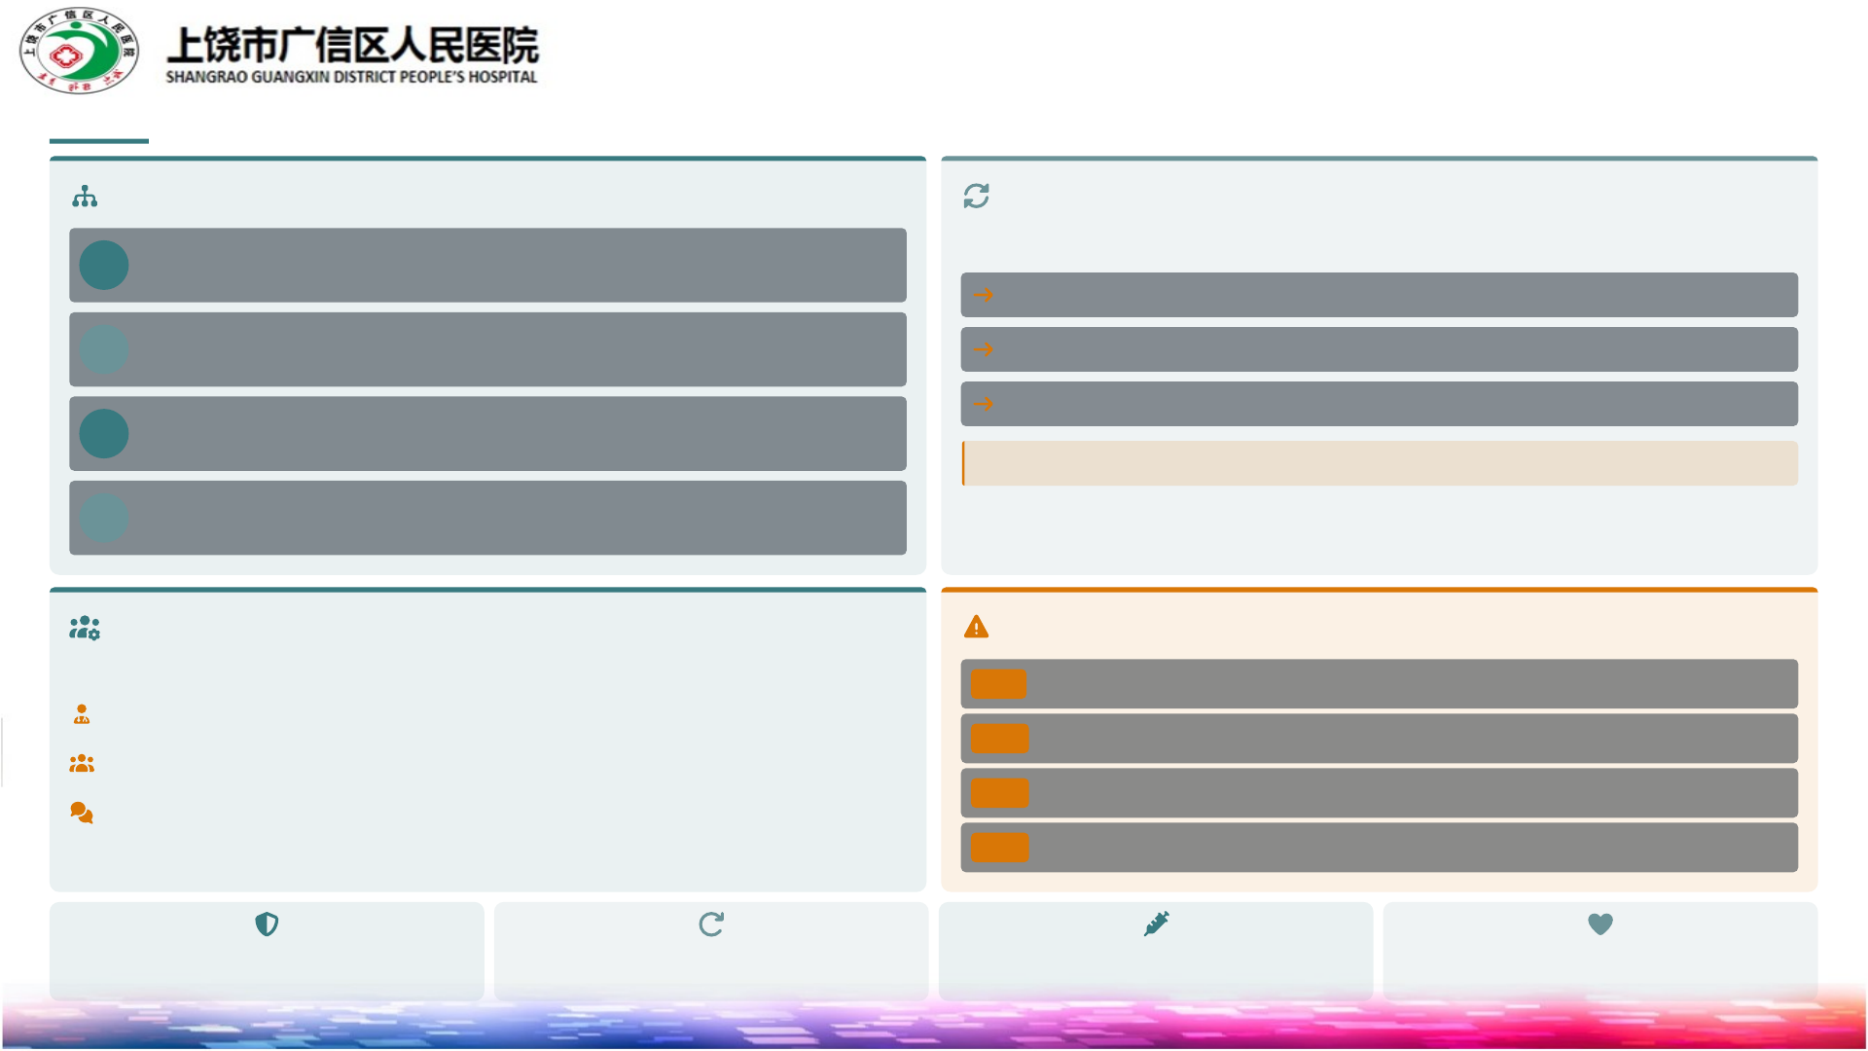Click the orange chat bubbles icon
Screen dimensions: 1868x1051
tap(82, 813)
